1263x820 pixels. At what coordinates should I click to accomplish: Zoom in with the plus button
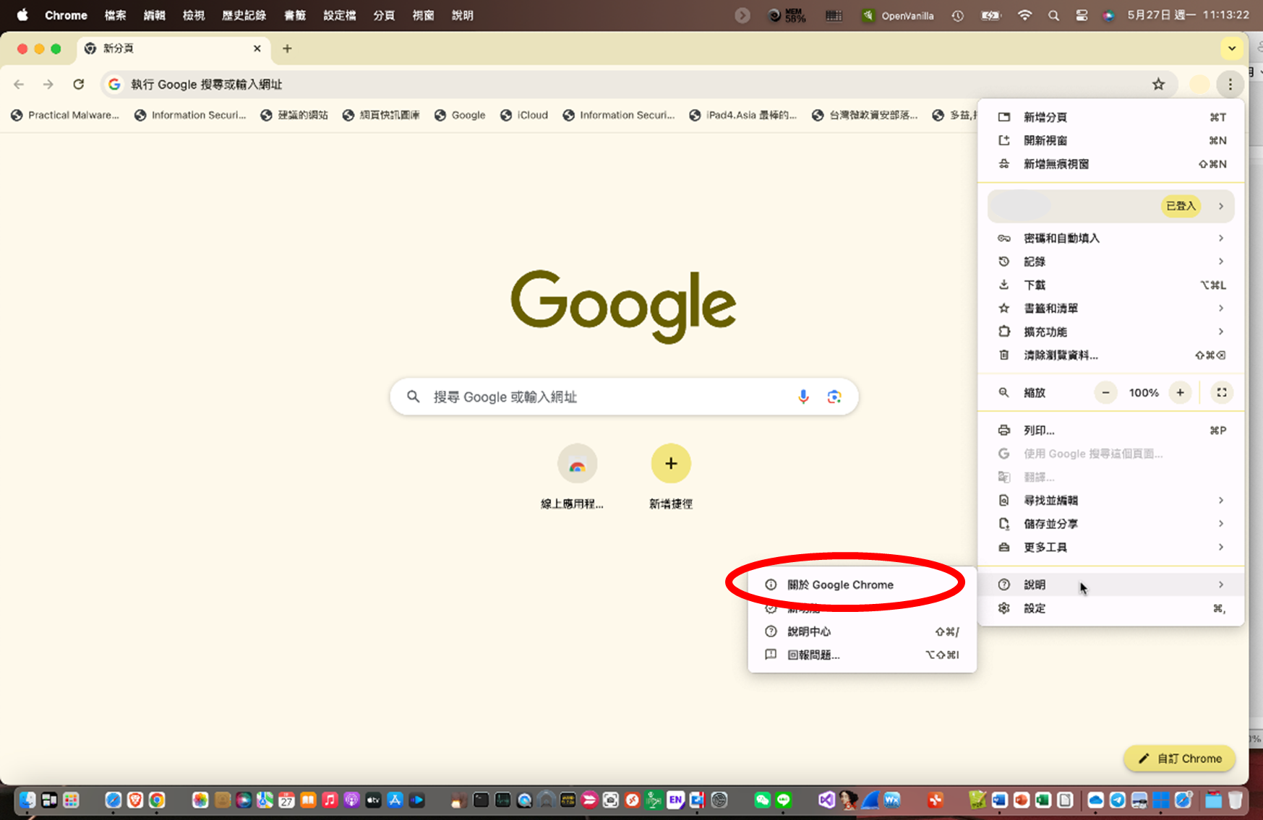tap(1180, 392)
